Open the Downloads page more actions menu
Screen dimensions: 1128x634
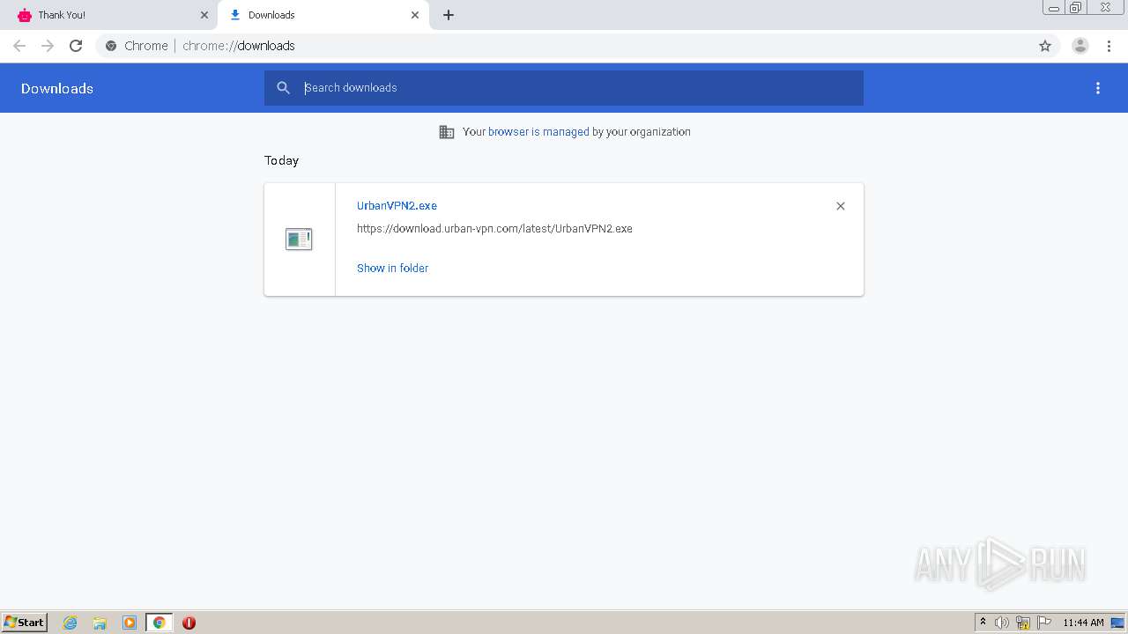(x=1098, y=88)
